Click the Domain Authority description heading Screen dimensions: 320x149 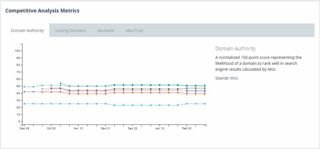point(235,48)
